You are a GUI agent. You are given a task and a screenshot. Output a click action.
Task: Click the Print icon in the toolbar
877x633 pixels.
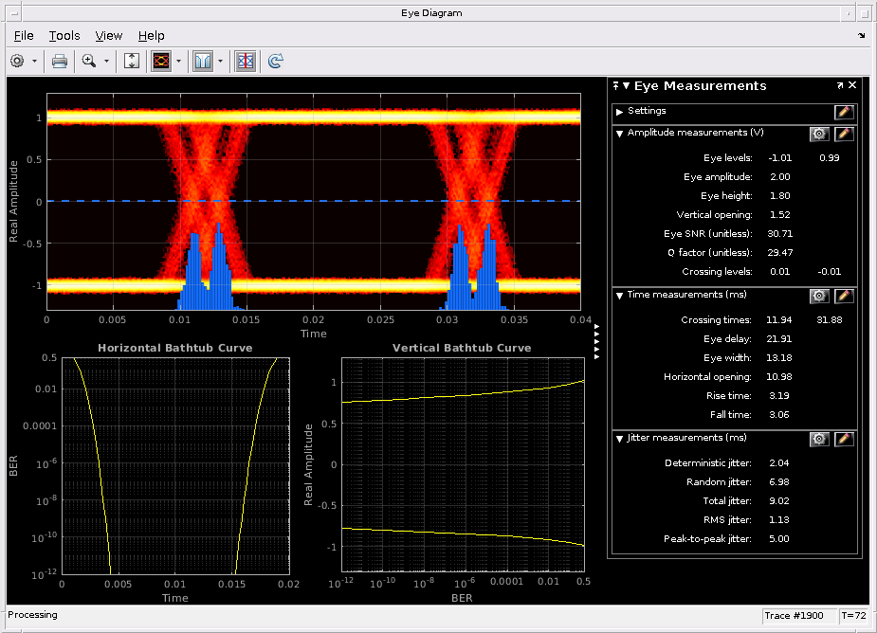pos(59,61)
